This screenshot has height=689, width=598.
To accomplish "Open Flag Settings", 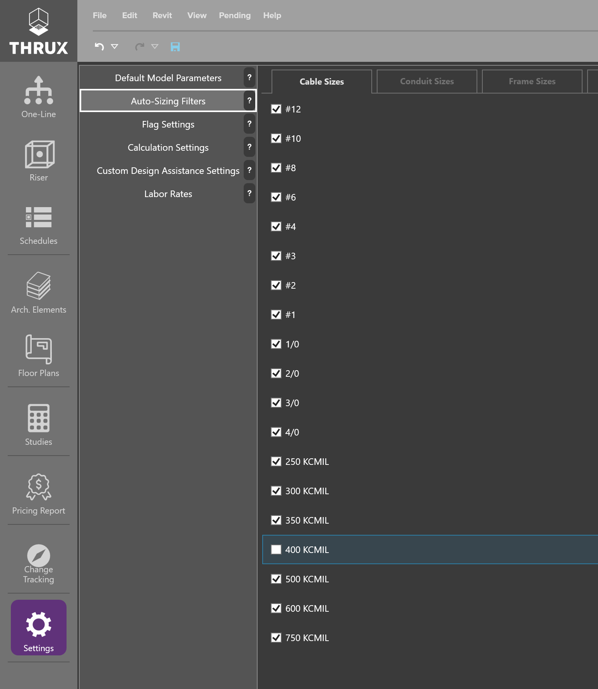I will 168,124.
